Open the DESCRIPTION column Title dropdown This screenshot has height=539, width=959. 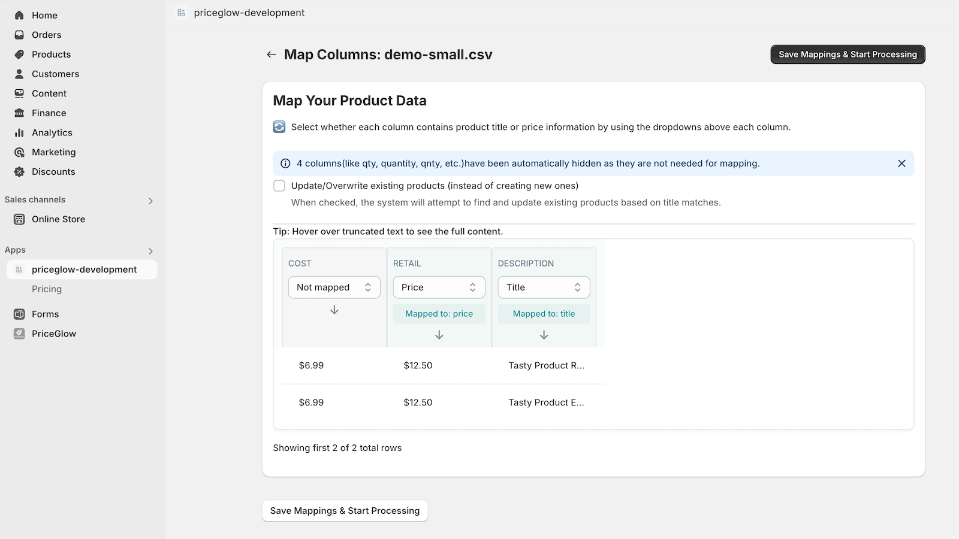click(543, 287)
